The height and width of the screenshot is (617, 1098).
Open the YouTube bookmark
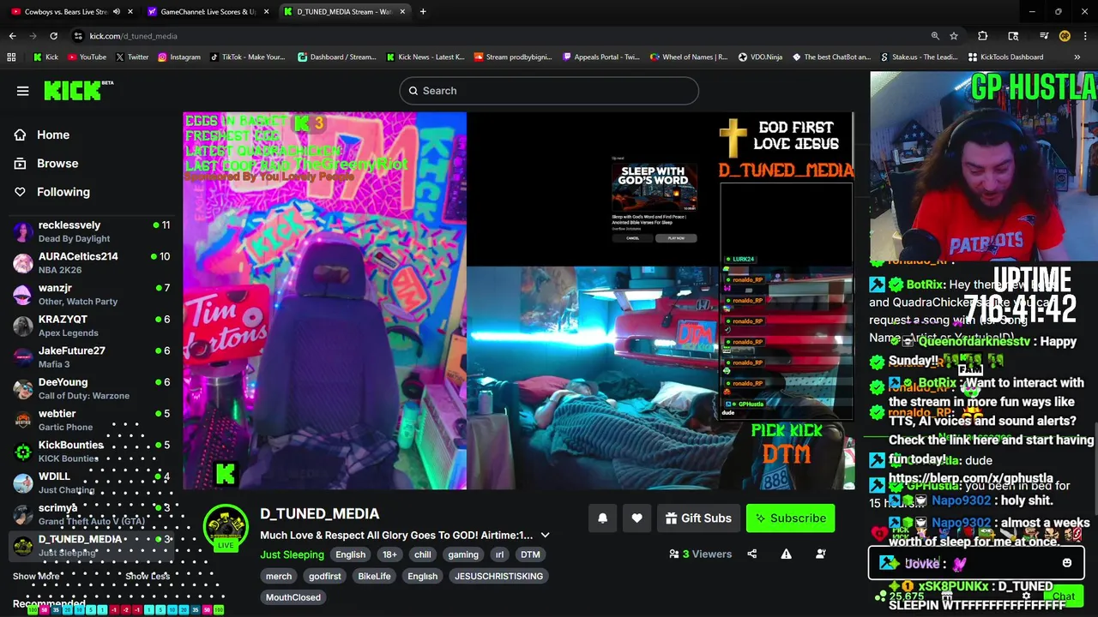pyautogui.click(x=86, y=57)
